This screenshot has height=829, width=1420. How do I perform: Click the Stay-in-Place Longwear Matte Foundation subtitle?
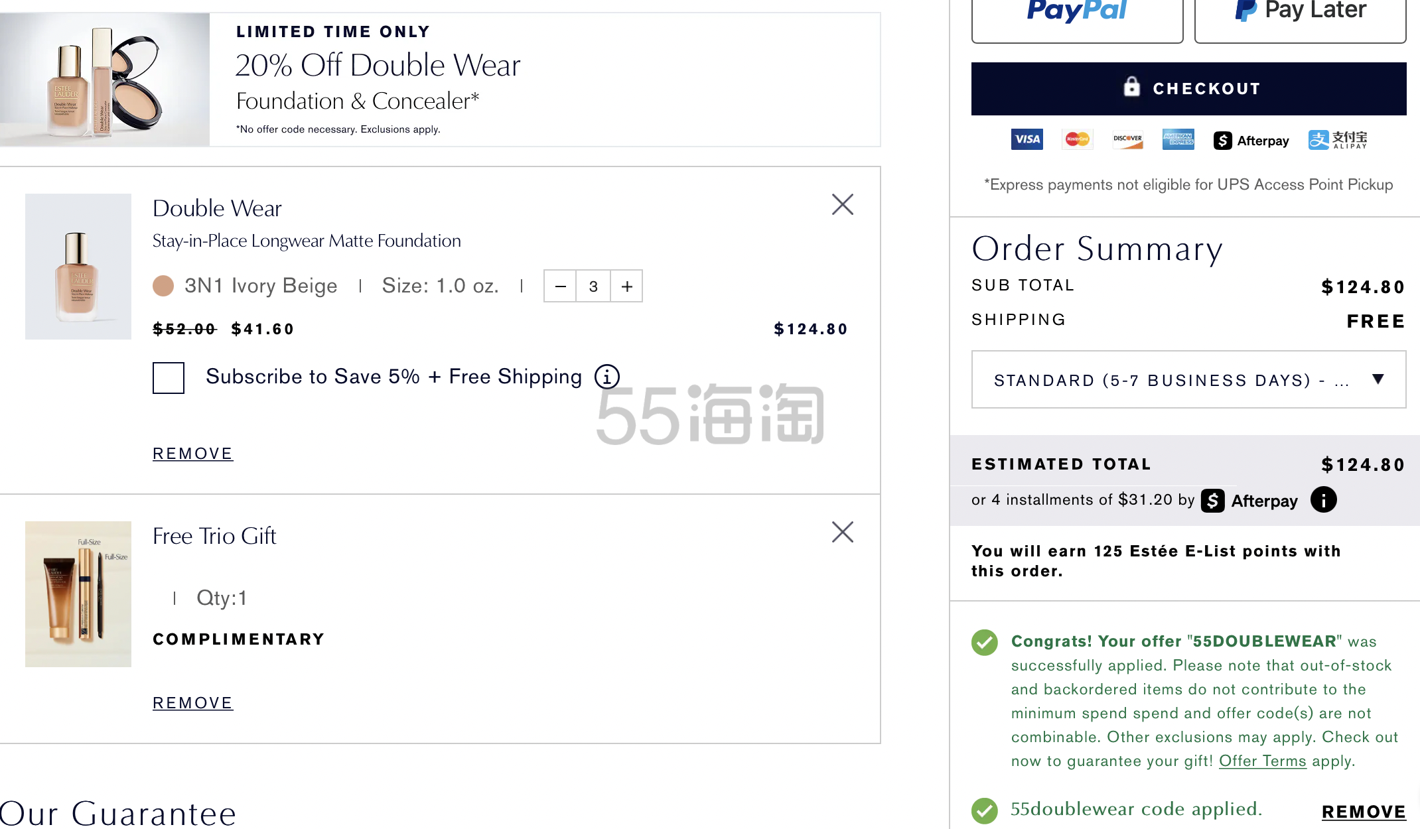pyautogui.click(x=307, y=241)
